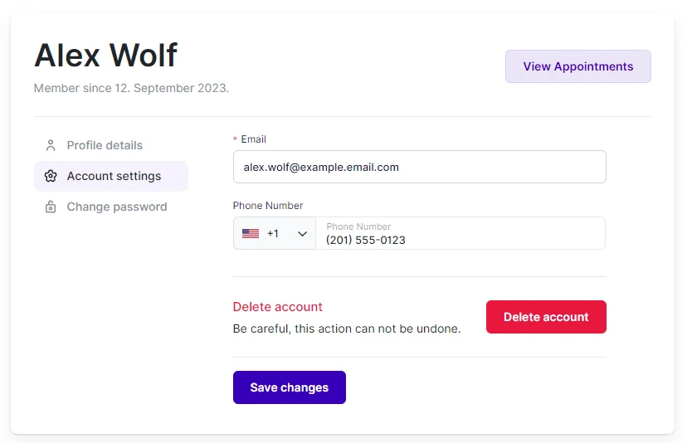The width and height of the screenshot is (687, 443).
Task: Go to the Change password tab
Action: click(x=116, y=207)
